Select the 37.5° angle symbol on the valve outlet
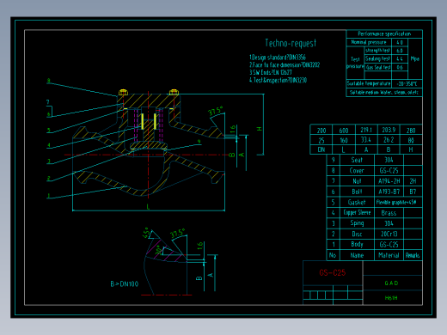This screenshot has width=447, height=335. [215, 111]
